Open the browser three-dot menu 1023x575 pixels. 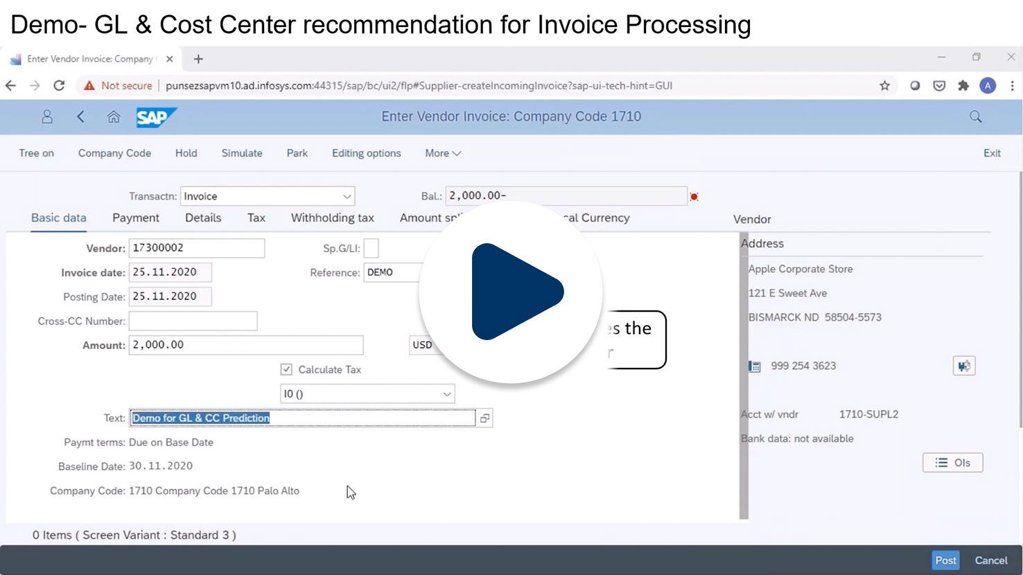pyautogui.click(x=1013, y=86)
